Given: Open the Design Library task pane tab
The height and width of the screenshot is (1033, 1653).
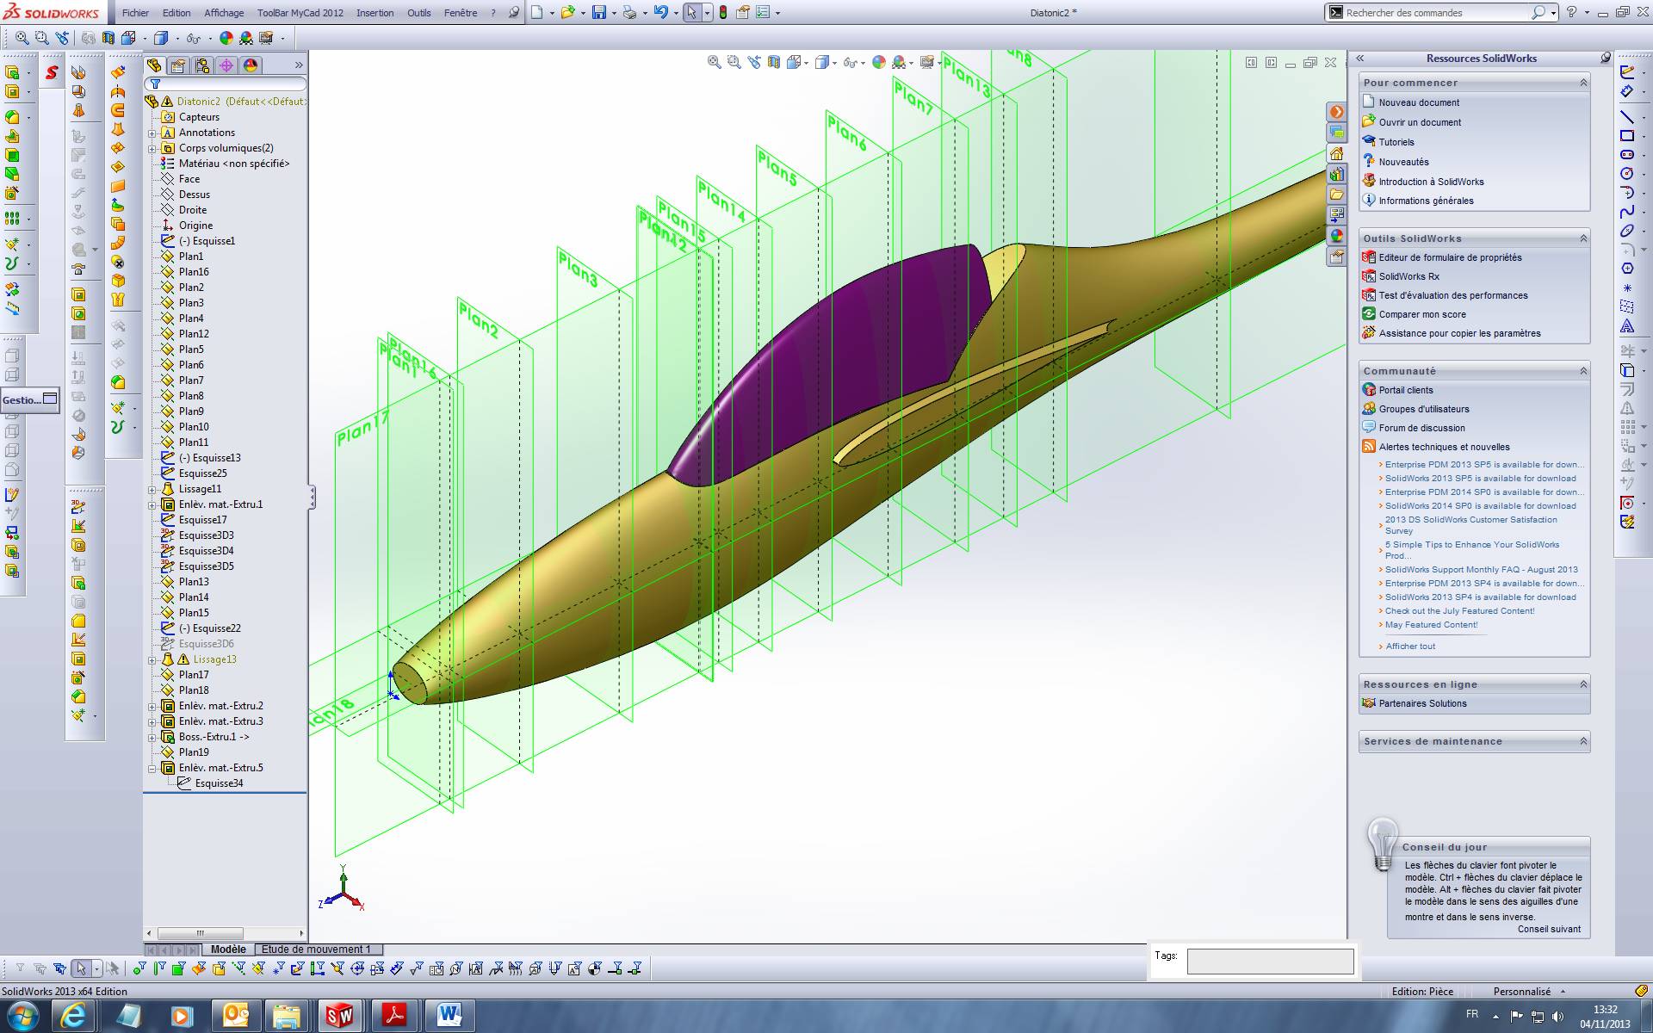Looking at the screenshot, I should [x=1336, y=174].
